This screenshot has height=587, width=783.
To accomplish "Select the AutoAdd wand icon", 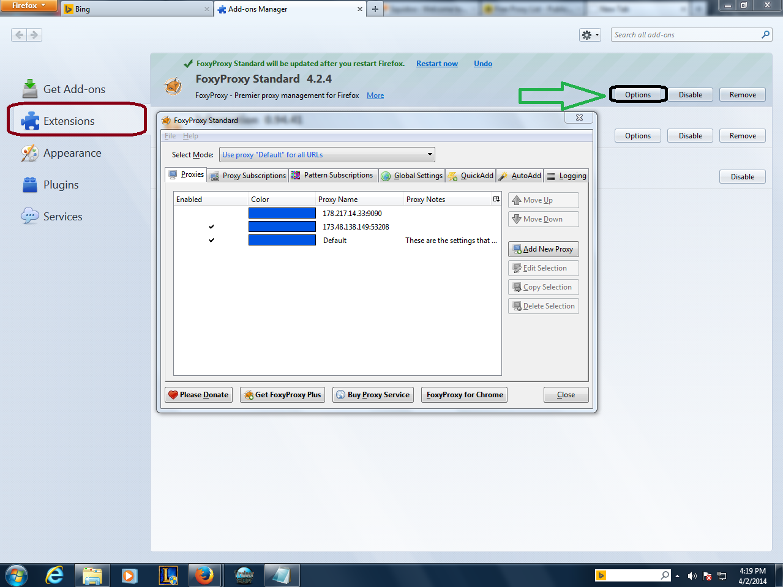I will coord(503,176).
